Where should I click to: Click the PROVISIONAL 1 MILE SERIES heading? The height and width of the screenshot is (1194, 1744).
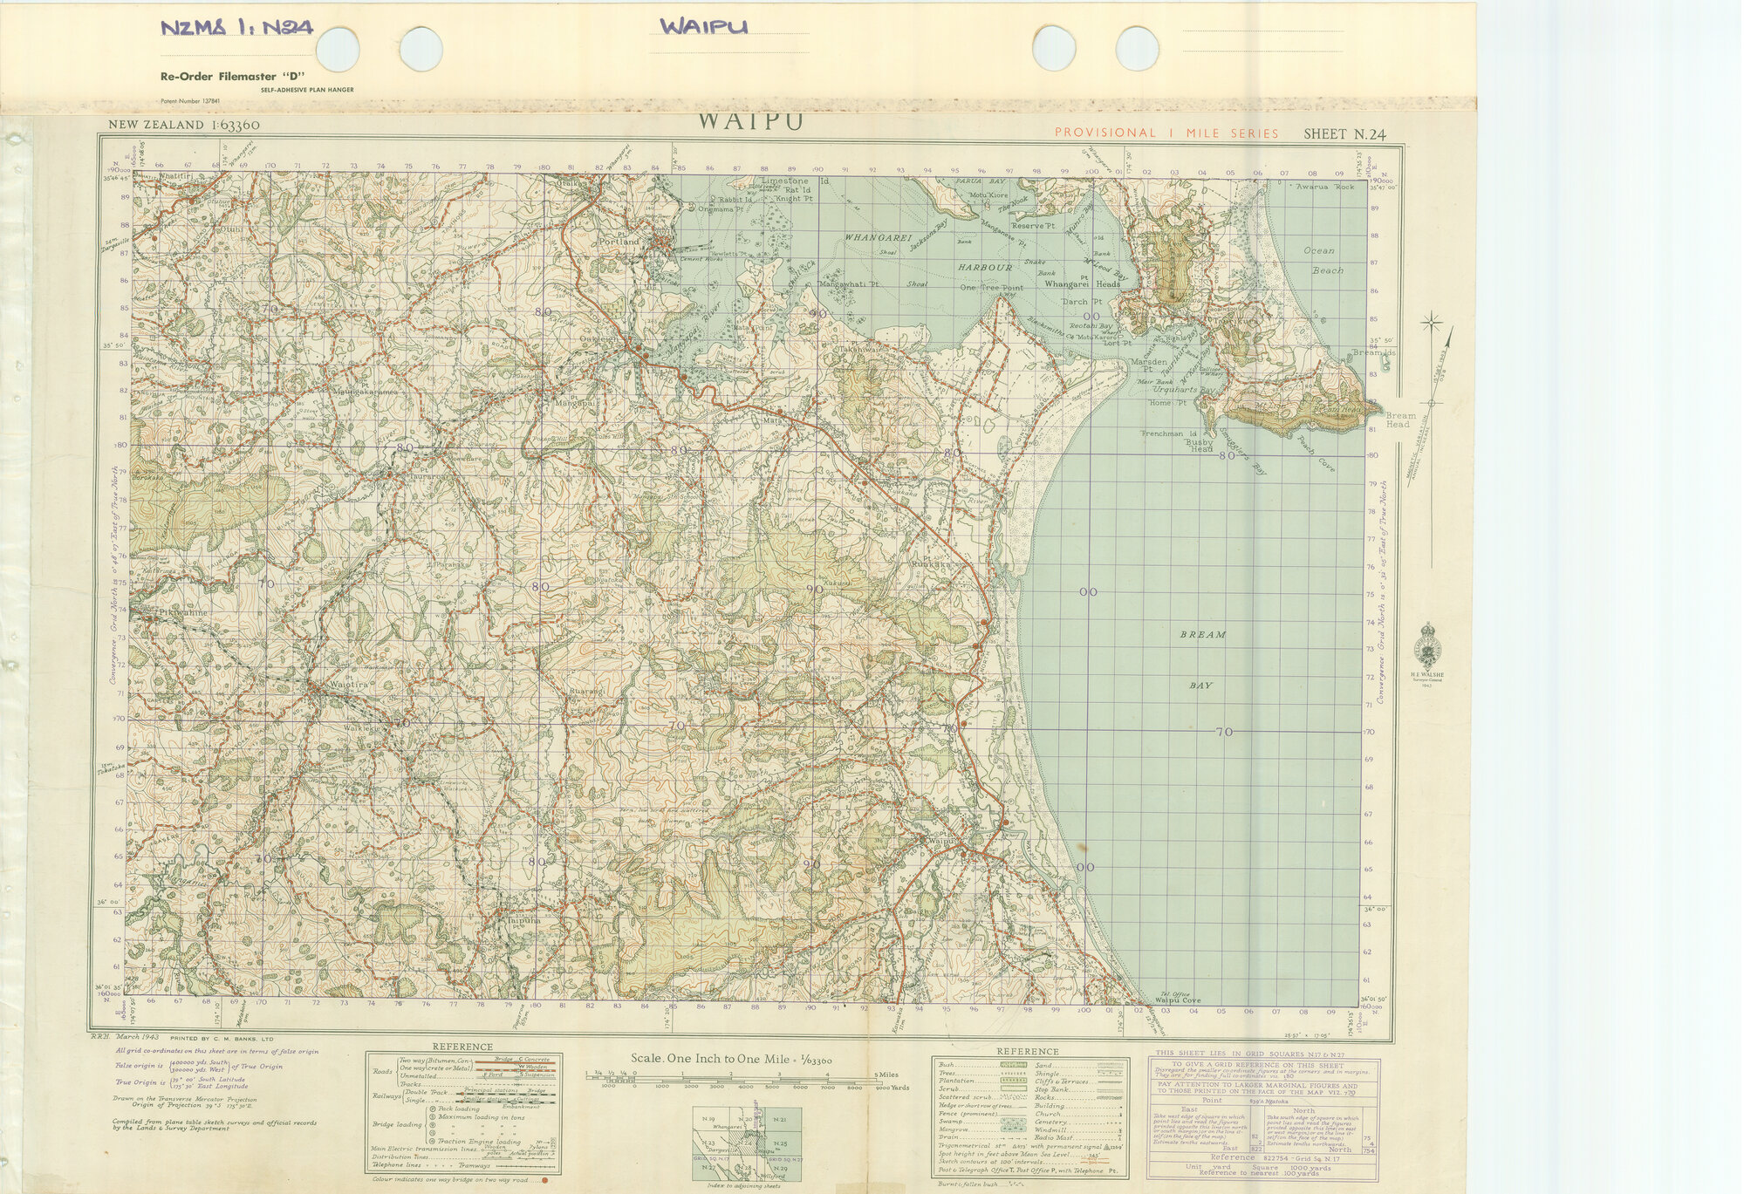pos(1166,133)
